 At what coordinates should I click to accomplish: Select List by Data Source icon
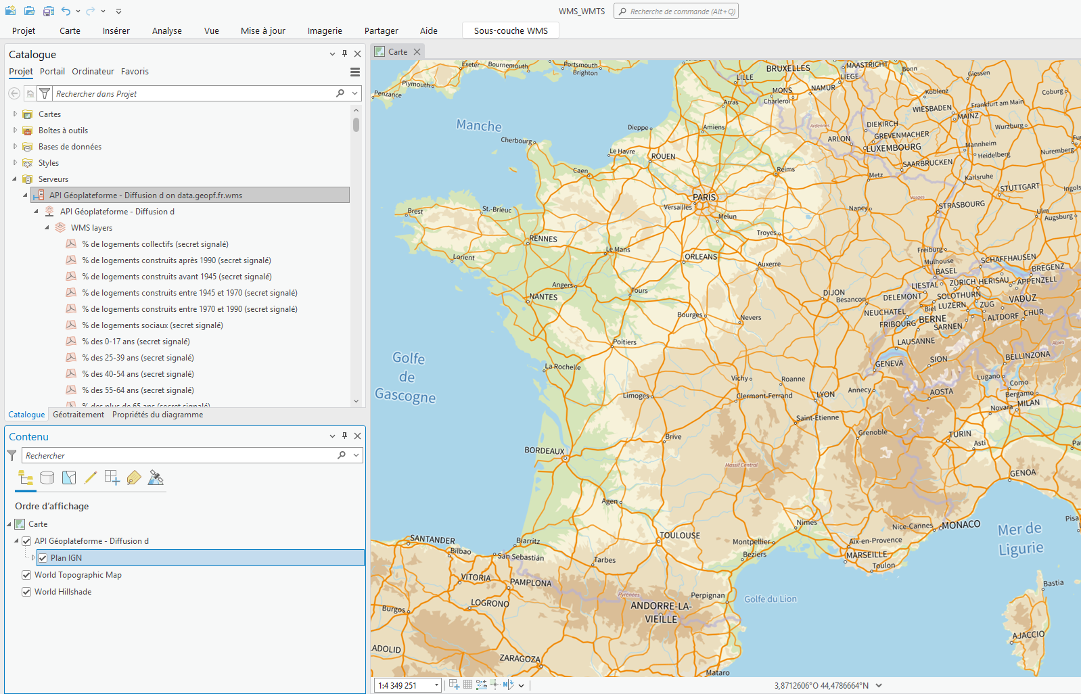[47, 478]
